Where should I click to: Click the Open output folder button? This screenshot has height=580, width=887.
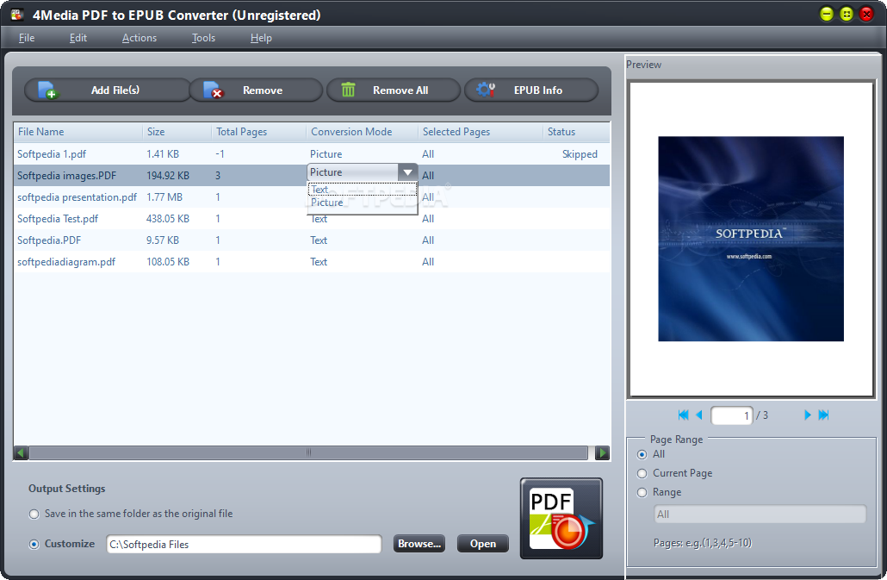[x=482, y=543]
